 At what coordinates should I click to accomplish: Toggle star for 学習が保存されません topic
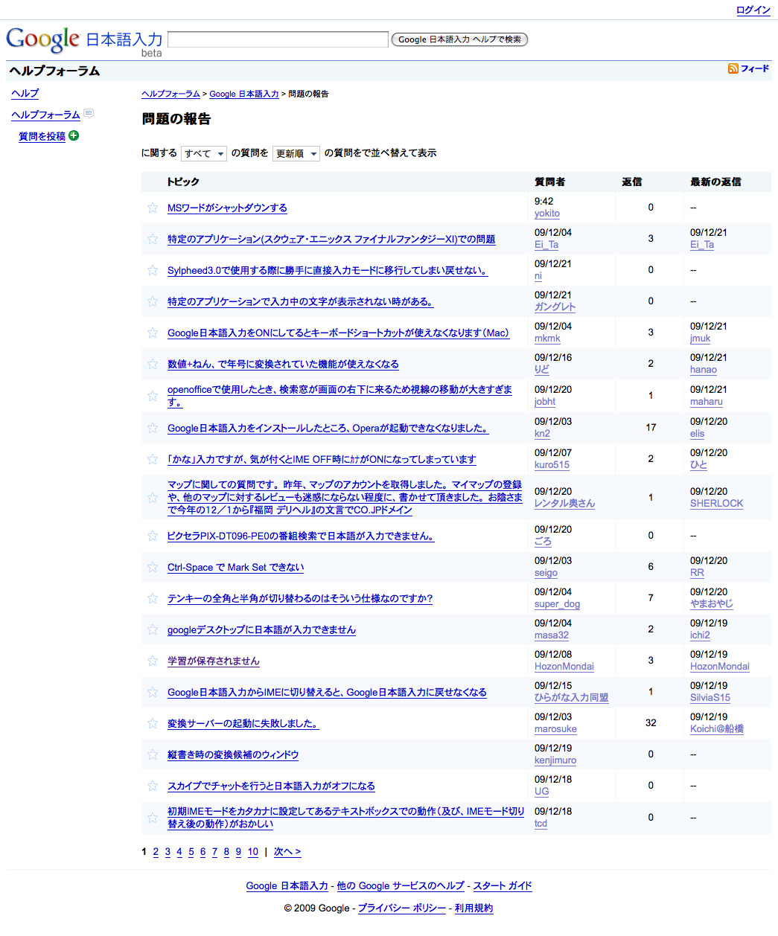[153, 661]
